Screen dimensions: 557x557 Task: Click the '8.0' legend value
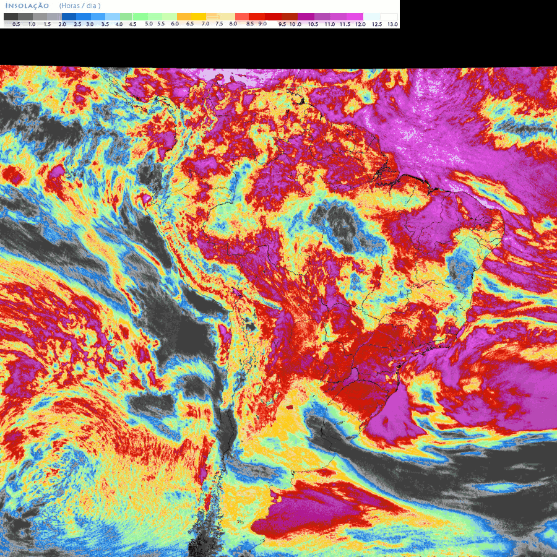pyautogui.click(x=233, y=24)
